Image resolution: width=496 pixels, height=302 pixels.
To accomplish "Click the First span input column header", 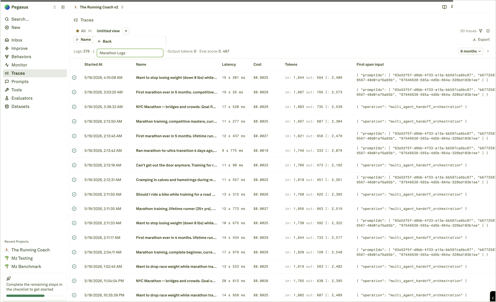I will pos(370,64).
